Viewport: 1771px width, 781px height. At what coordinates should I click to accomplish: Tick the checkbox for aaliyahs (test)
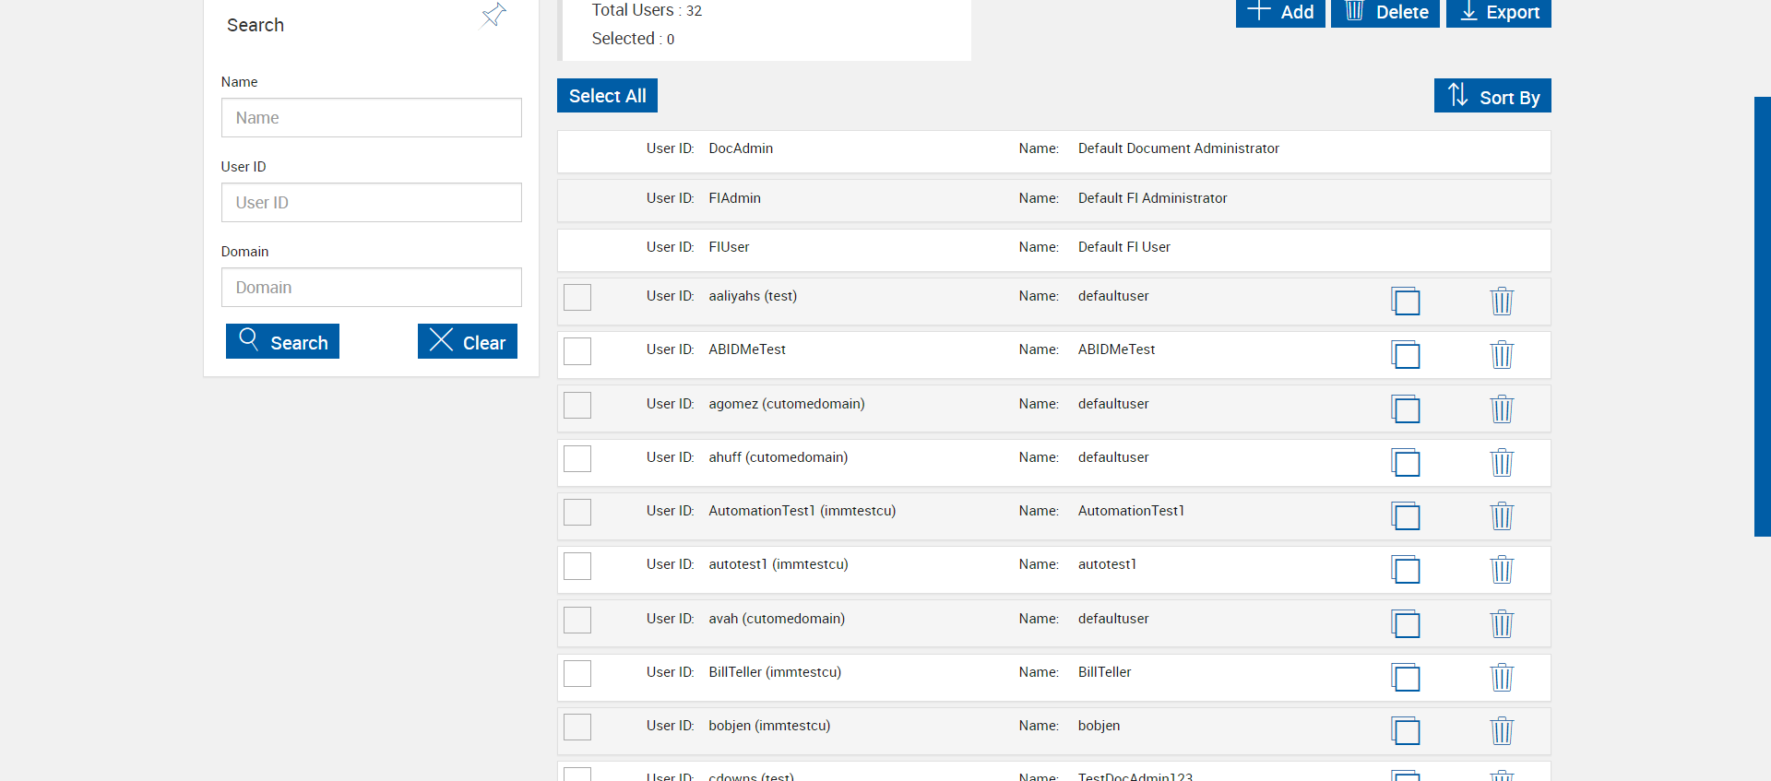pyautogui.click(x=577, y=297)
